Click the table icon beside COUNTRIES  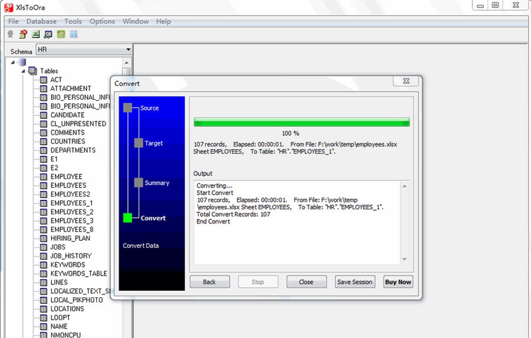click(x=43, y=142)
